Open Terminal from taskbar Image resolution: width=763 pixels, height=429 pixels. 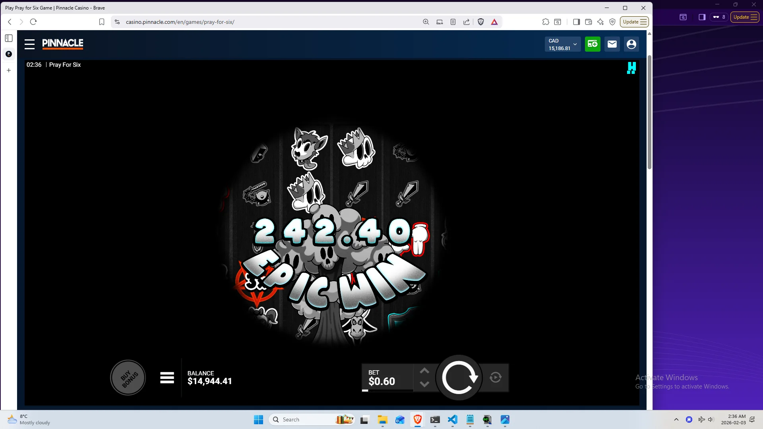pos(435,419)
